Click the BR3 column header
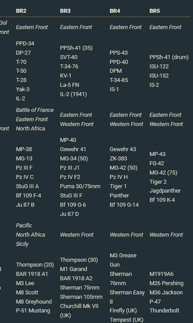193x323 pixels. [x=65, y=11]
